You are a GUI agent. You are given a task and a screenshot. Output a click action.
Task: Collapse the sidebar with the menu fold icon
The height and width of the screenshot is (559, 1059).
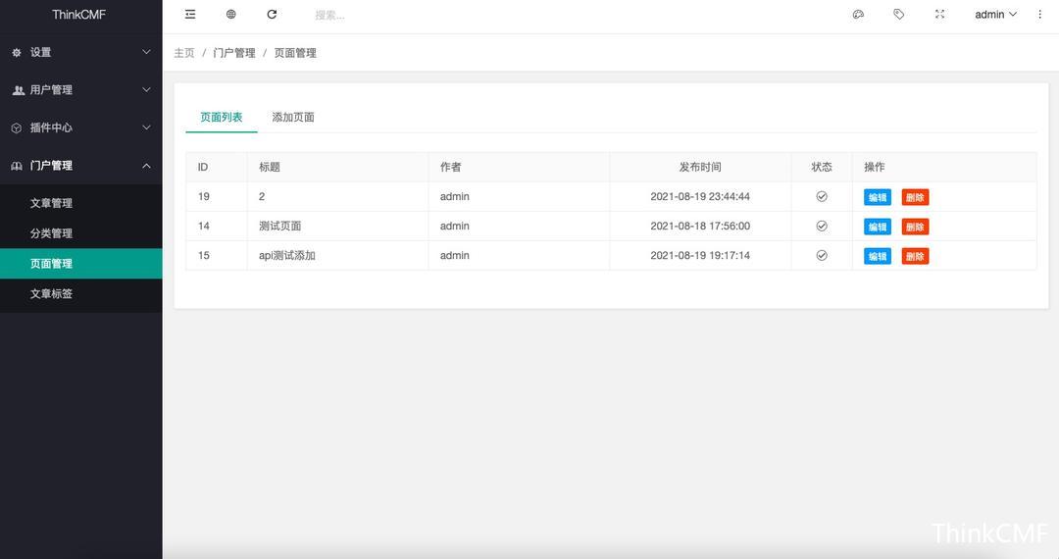click(x=190, y=15)
